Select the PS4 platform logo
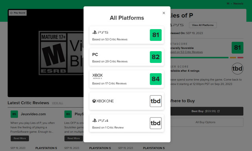Viewport: 252px width, 151px height. 100,120
